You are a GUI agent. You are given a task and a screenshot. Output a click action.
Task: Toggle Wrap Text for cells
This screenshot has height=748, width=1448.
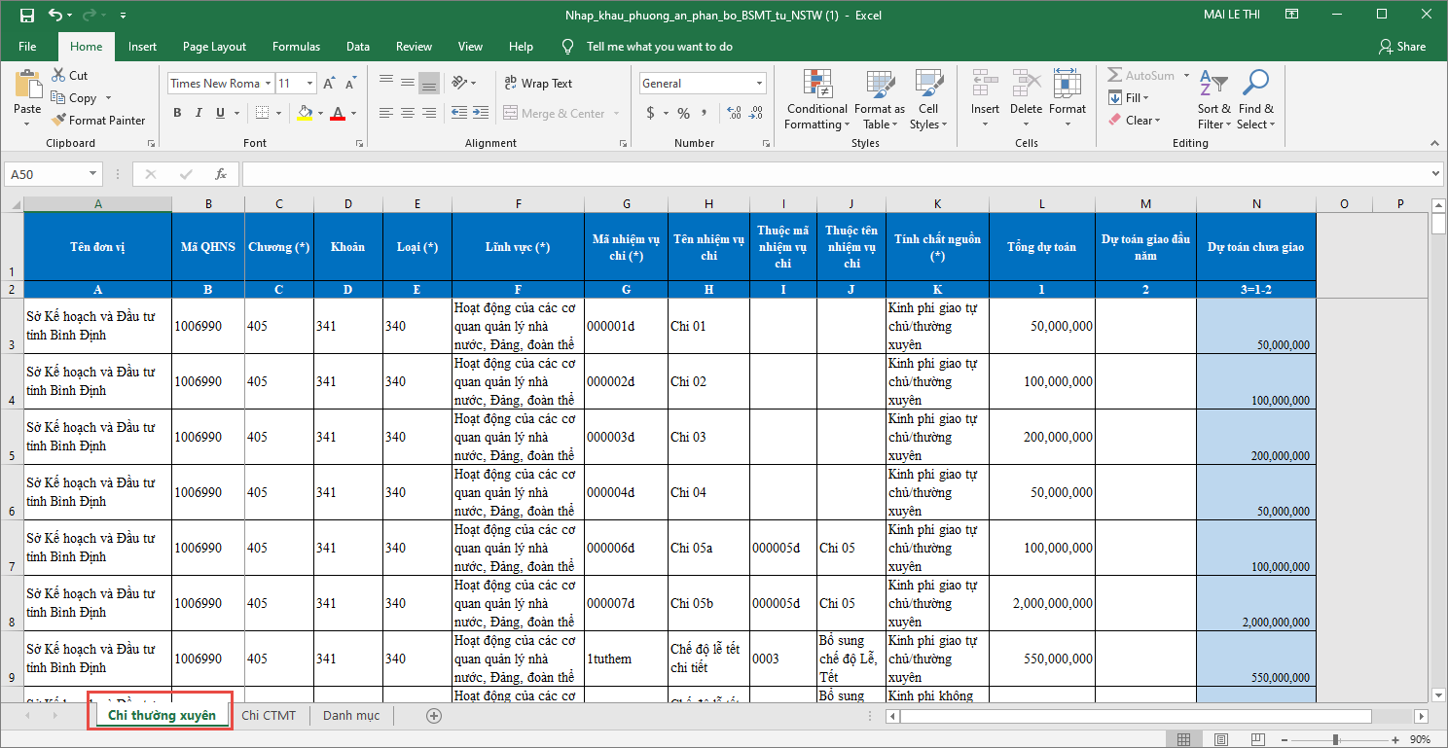(x=538, y=84)
